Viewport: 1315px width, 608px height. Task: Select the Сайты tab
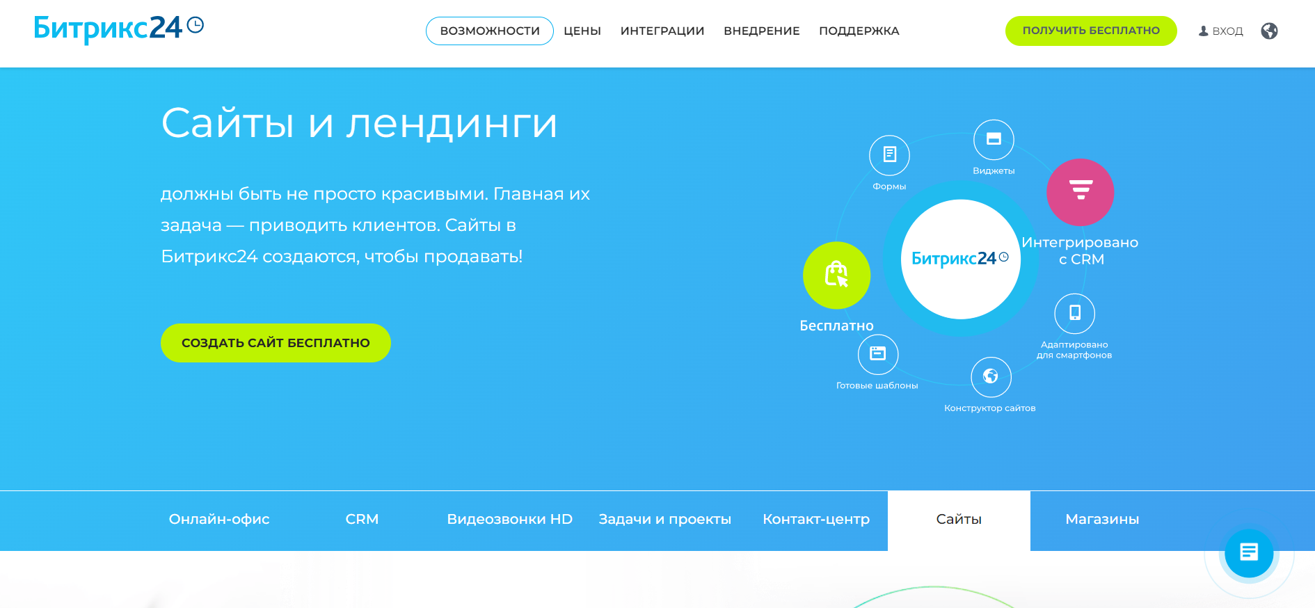959,520
